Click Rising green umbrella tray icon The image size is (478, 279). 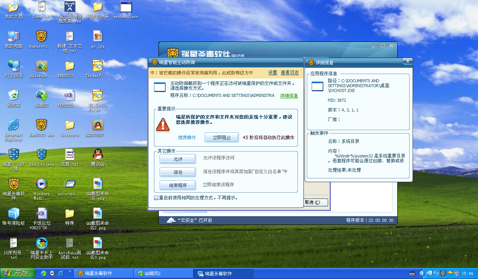coord(450,273)
